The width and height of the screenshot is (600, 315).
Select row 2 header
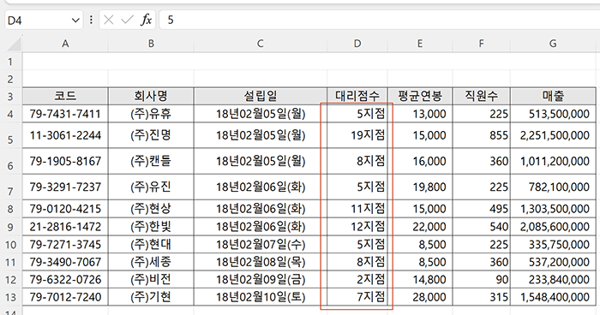(10, 79)
